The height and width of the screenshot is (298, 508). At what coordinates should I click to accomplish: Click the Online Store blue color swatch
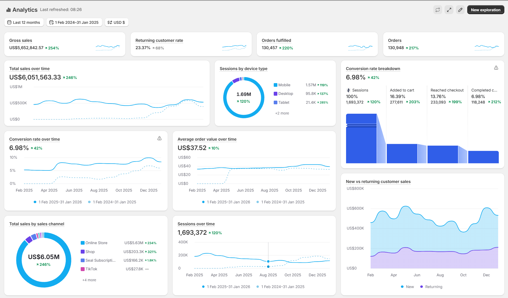click(x=83, y=243)
